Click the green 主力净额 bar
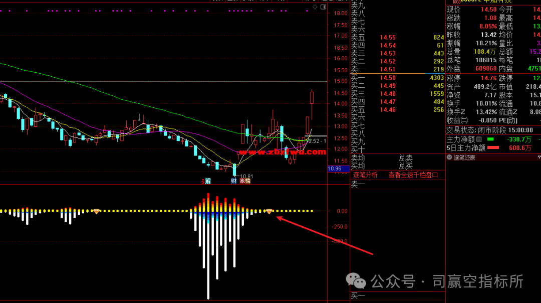541x303 pixels. pos(490,139)
